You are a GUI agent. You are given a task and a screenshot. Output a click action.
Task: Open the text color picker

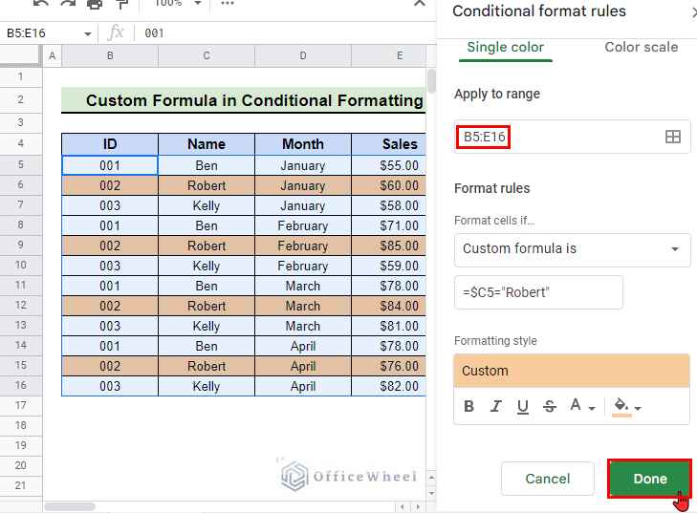(x=581, y=406)
